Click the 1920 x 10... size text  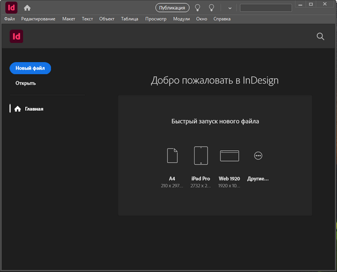point(230,185)
